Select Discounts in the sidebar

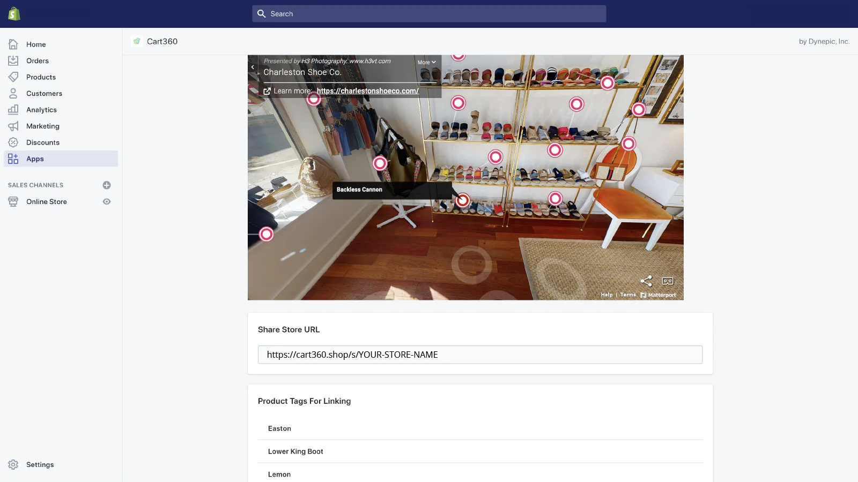coord(43,142)
